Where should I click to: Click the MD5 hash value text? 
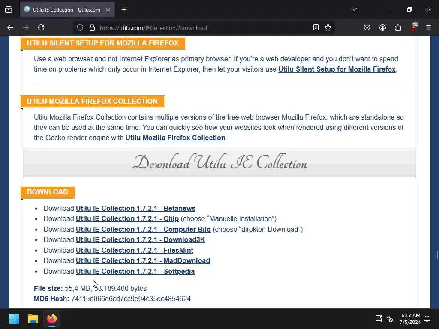[x=131, y=299]
